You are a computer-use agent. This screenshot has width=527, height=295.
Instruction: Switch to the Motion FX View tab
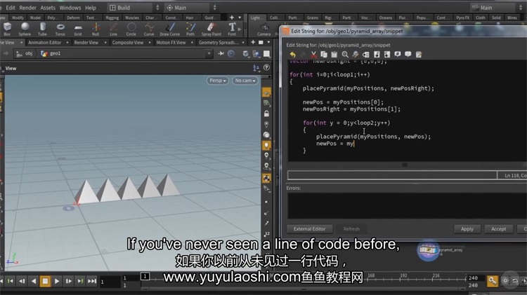pyautogui.click(x=171, y=43)
